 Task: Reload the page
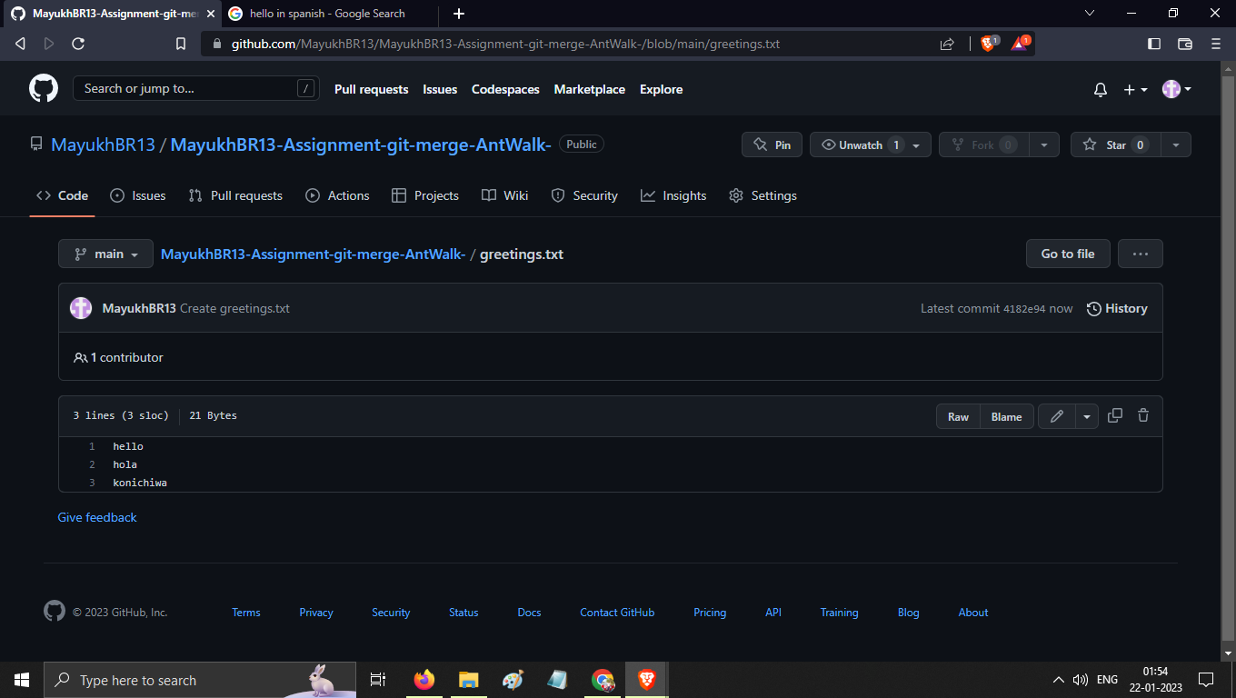tap(78, 43)
